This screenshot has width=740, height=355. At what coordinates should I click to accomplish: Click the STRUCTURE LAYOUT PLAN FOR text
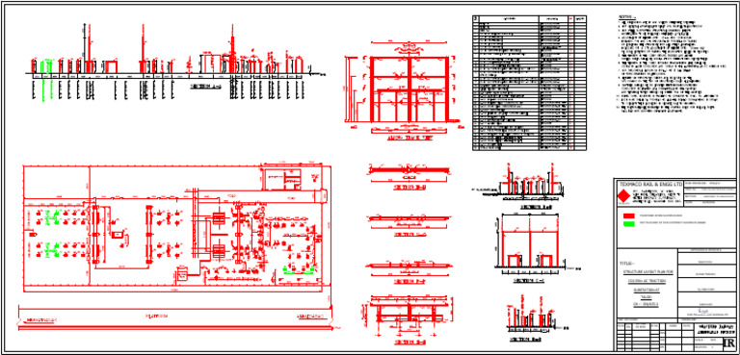click(x=647, y=272)
